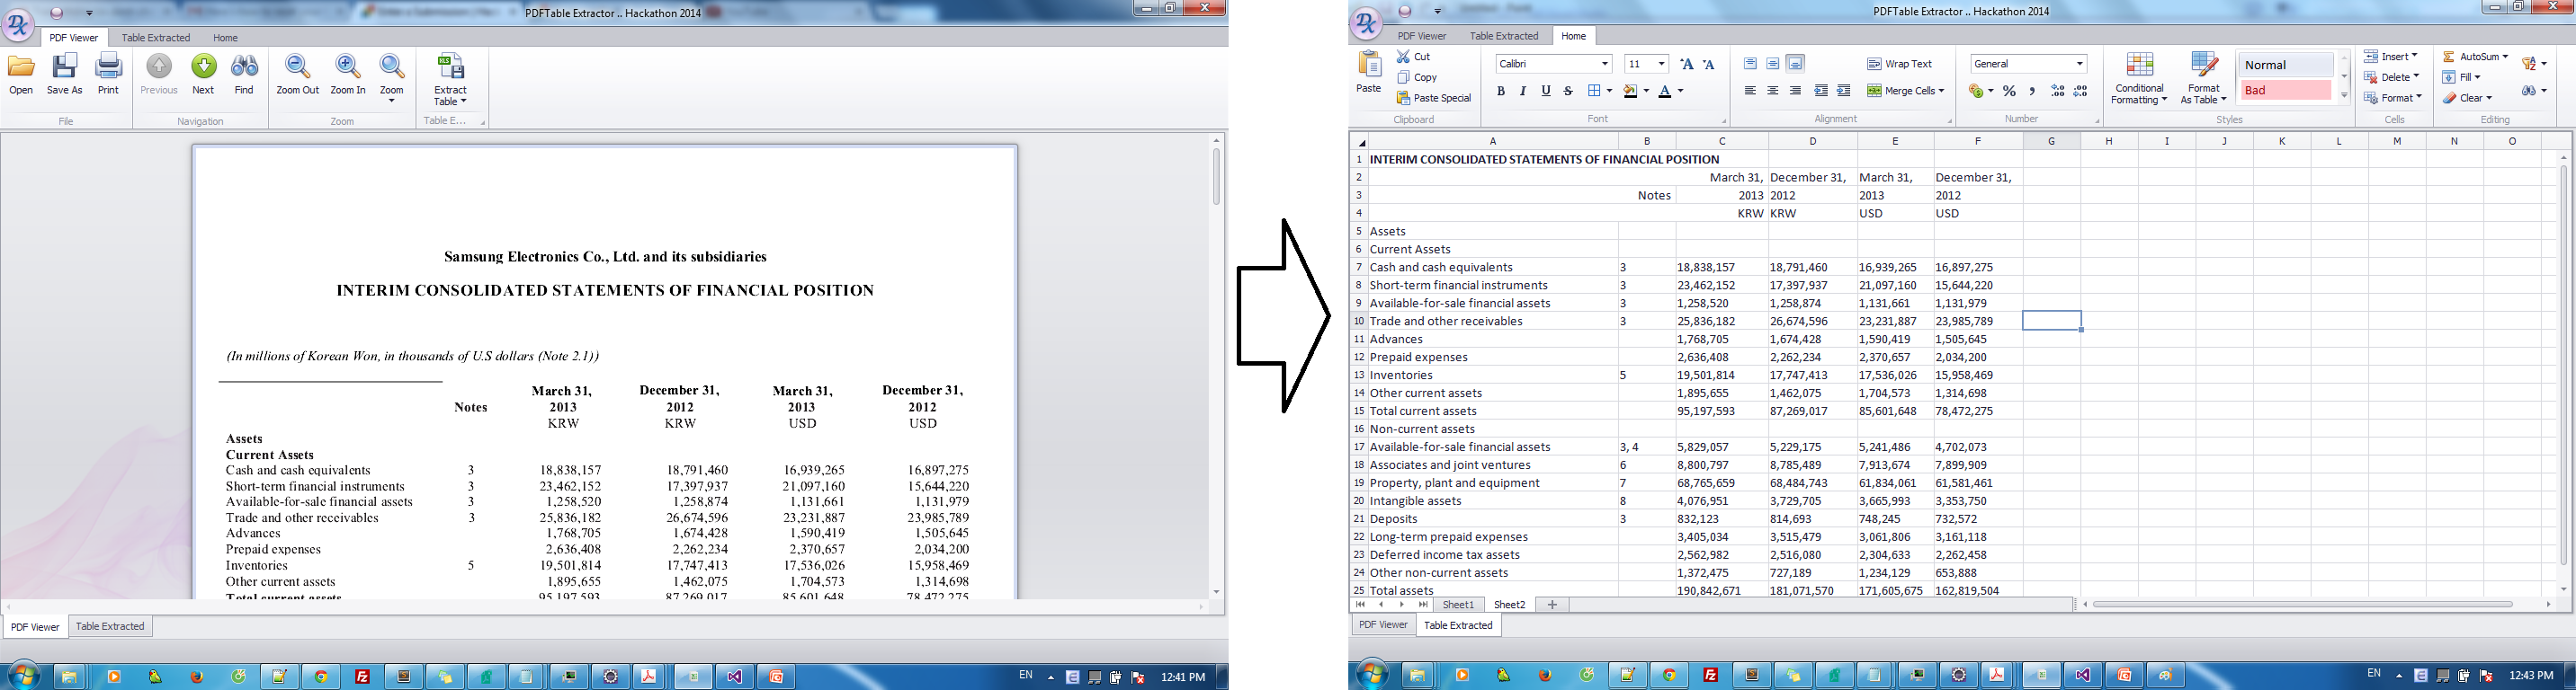This screenshot has width=2576, height=690.
Task: Apply percent style to the cell
Action: click(2009, 91)
